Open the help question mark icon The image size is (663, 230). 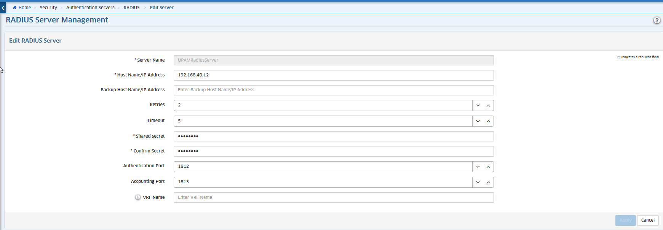tap(657, 21)
